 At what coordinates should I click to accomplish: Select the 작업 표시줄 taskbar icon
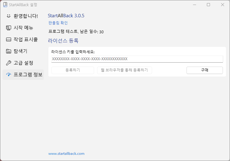[x=9, y=39]
